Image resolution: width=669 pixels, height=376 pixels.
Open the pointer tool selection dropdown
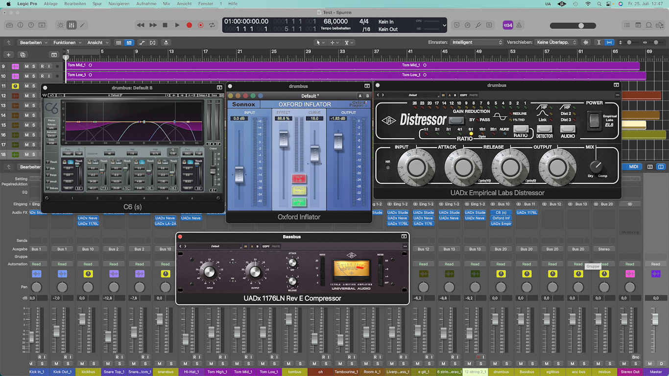(320, 43)
